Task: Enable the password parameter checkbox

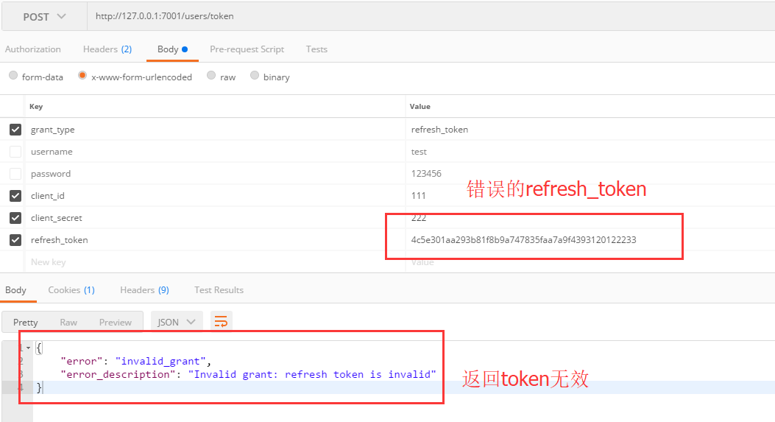Action: coord(15,174)
